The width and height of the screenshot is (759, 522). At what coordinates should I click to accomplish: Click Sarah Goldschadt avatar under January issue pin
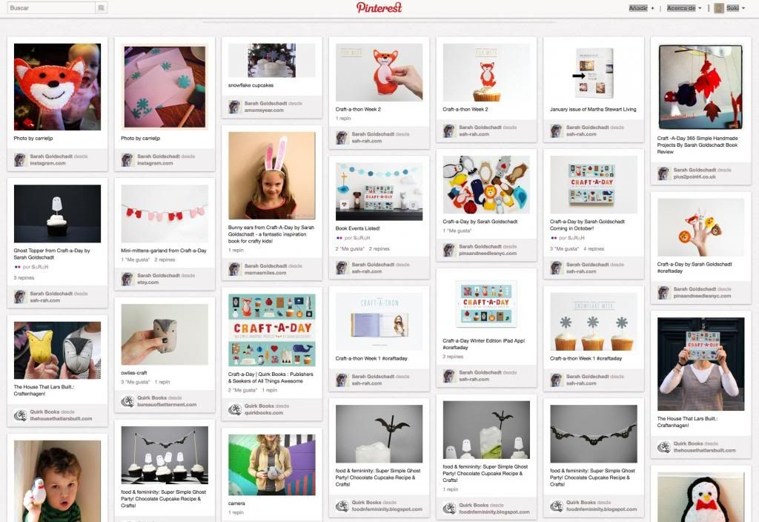tap(557, 130)
